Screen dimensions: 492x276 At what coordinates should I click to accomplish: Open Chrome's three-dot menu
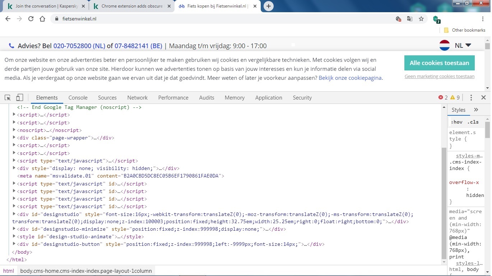pos(483,19)
